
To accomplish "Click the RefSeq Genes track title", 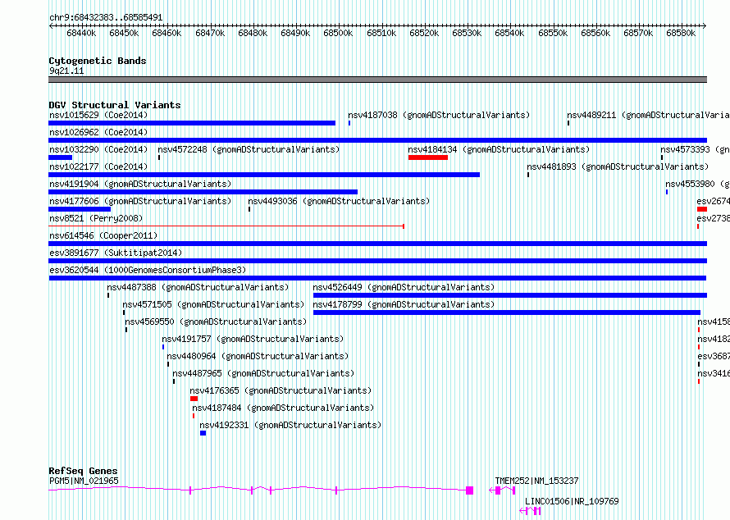I will point(83,471).
